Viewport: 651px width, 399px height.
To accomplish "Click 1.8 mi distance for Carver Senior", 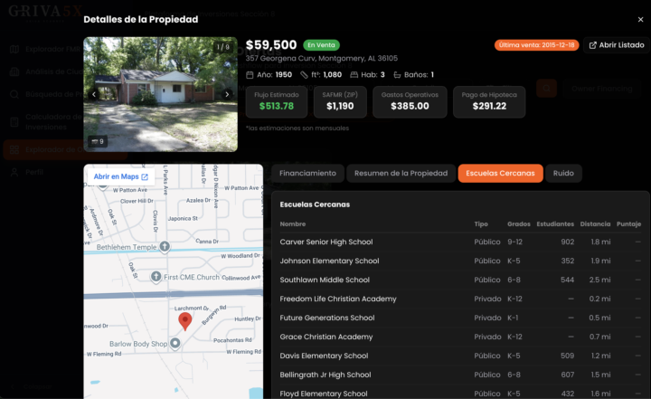I will pos(600,242).
